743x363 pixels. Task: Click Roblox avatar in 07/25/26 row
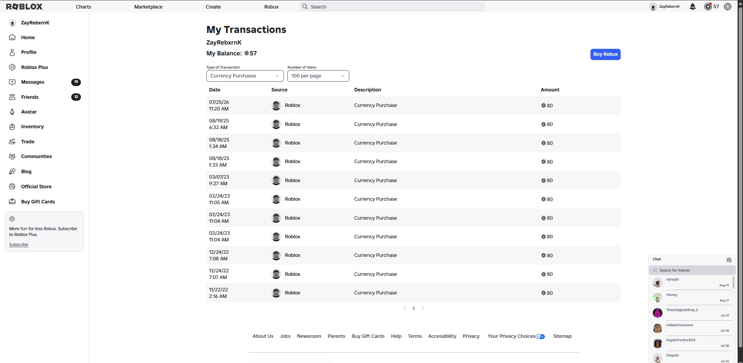(x=276, y=105)
